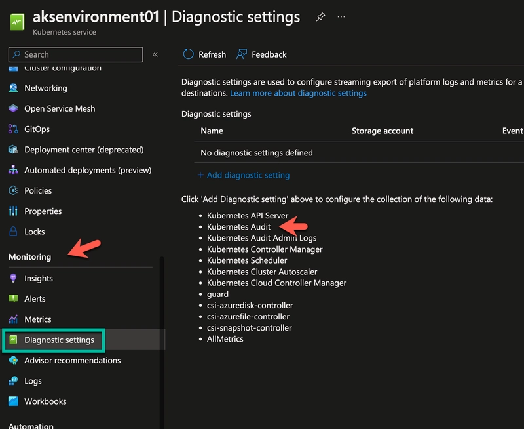Click the Refresh button
524x429 pixels.
[204, 54]
